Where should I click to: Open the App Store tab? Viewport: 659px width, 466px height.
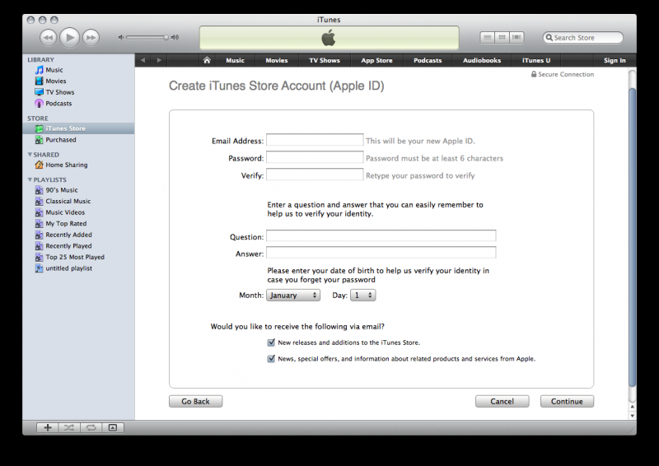(x=376, y=60)
